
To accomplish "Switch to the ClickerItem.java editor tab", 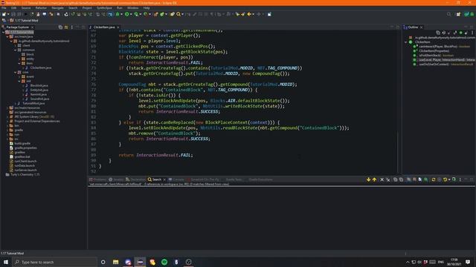I will click(104, 27).
